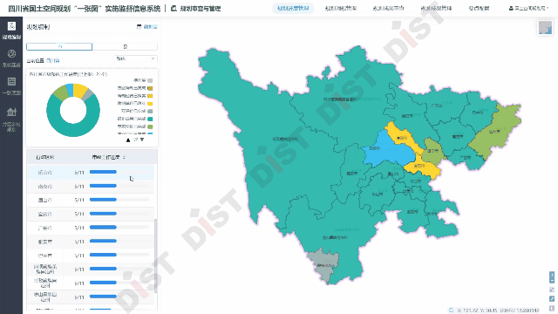Click sort icon in progress column header
Viewport: 558px width, 314px height.
124,157
